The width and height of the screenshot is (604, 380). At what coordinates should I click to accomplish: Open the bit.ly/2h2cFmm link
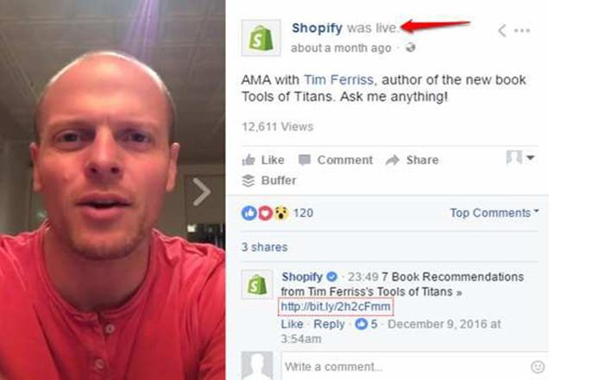tap(336, 307)
